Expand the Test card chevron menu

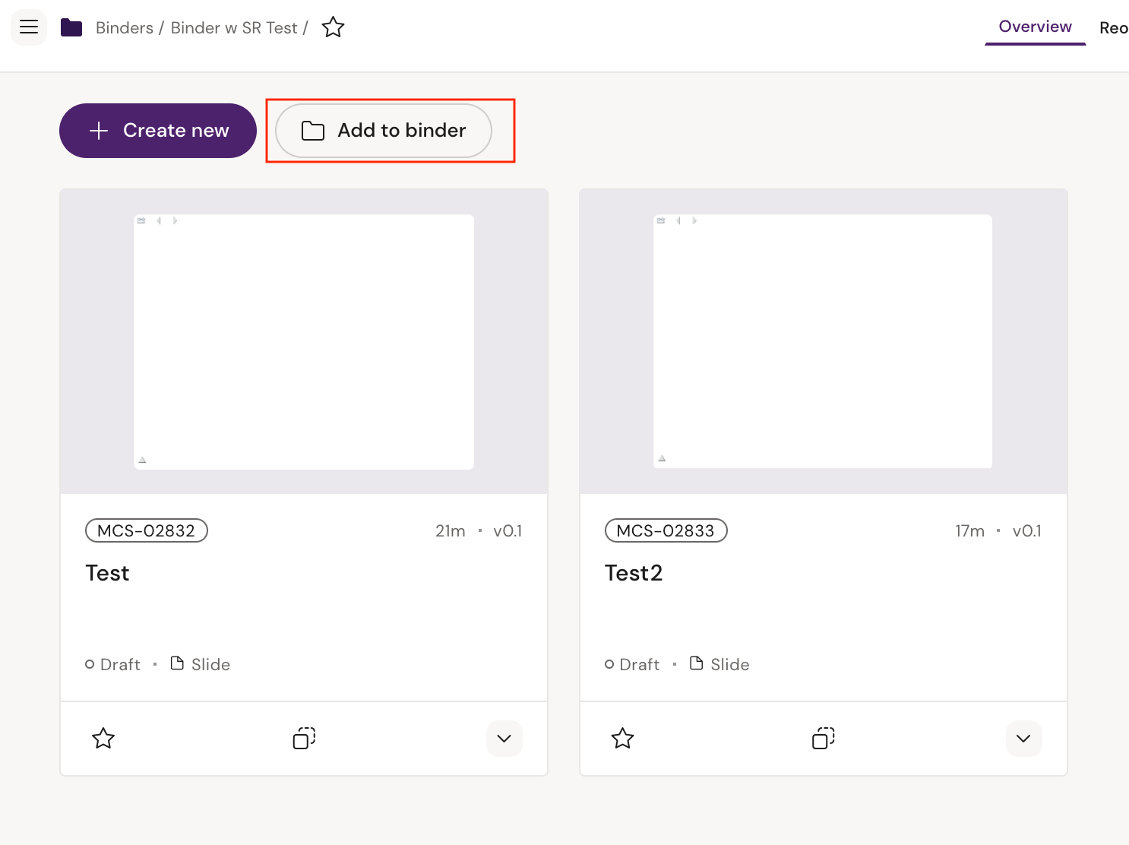click(504, 738)
